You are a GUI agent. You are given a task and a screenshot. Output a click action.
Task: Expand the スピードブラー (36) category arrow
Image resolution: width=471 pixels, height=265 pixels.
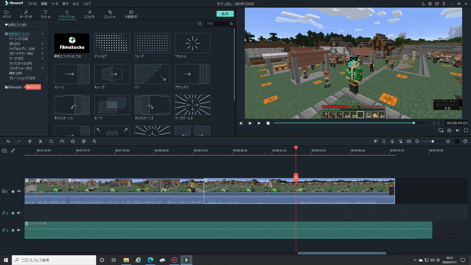point(42,53)
